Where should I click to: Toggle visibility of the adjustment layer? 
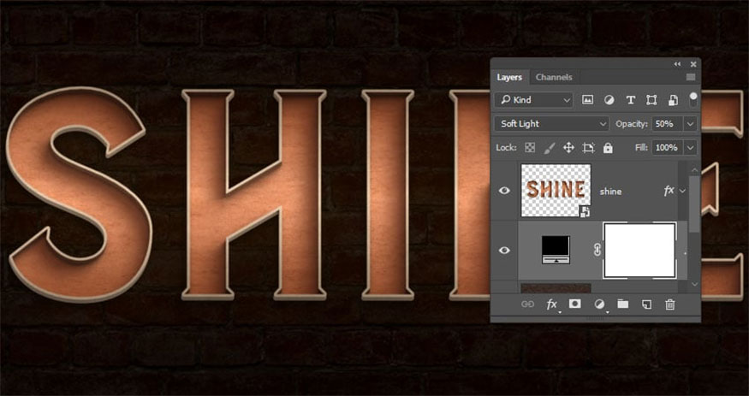(x=504, y=250)
